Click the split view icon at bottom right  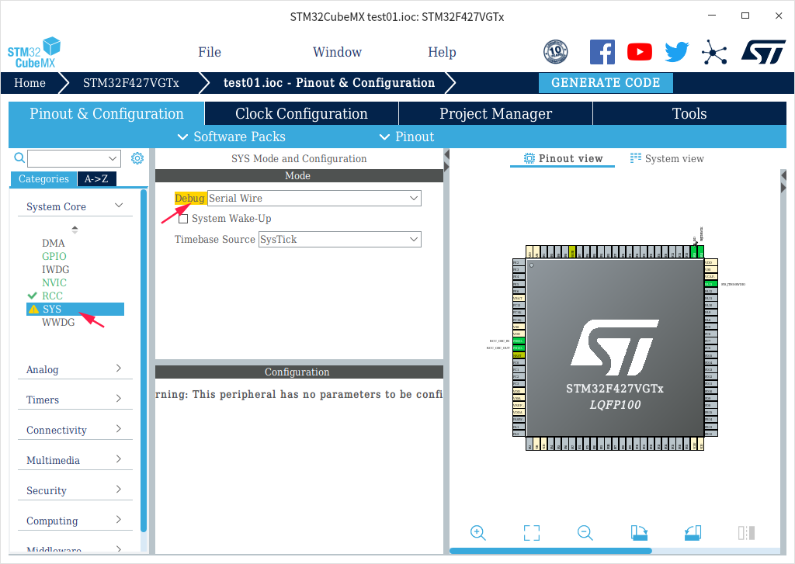pyautogui.click(x=746, y=533)
